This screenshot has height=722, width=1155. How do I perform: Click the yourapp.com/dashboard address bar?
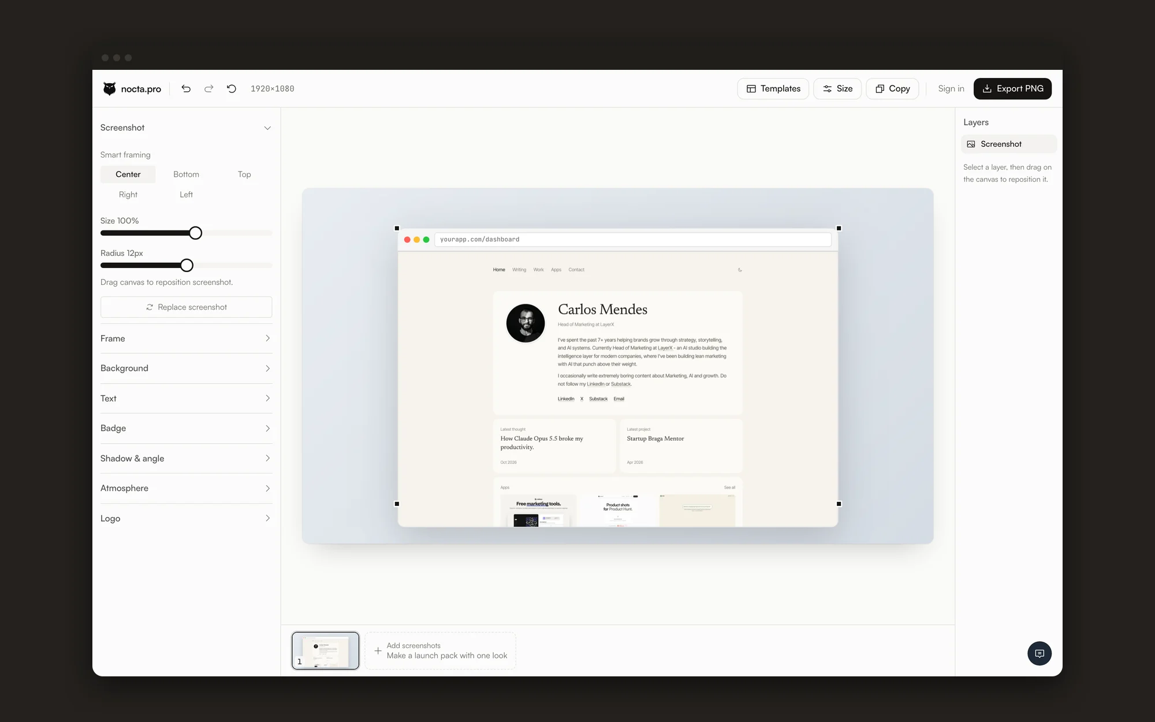coord(632,240)
